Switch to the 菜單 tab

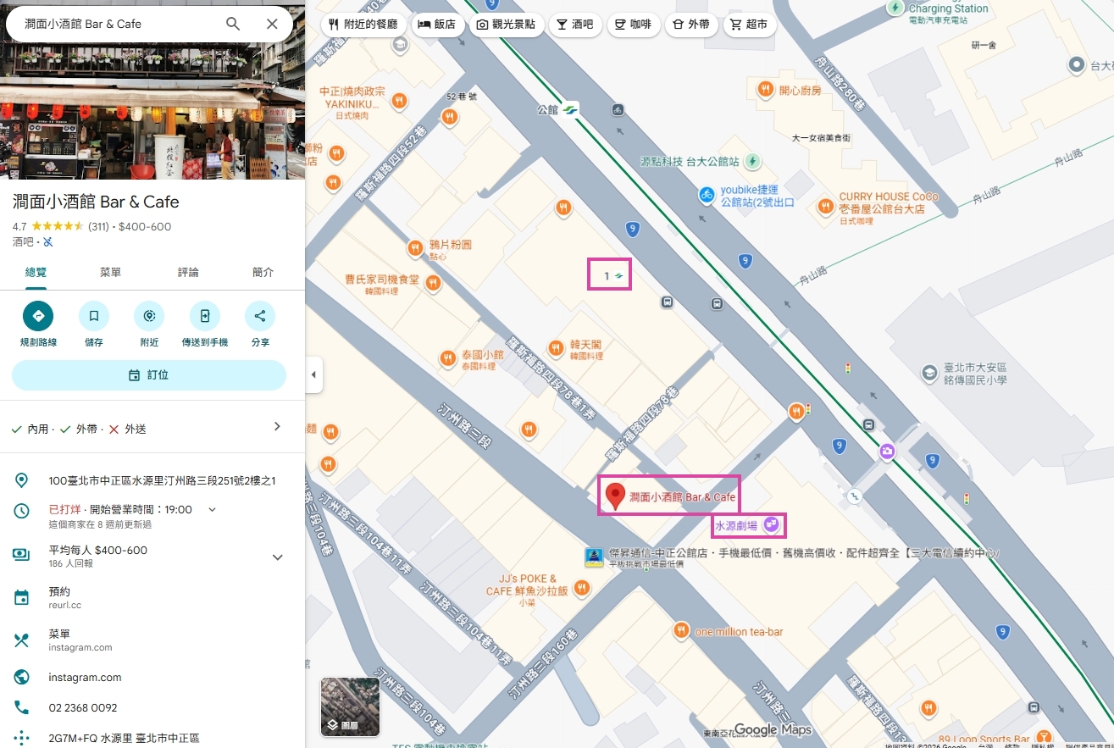coord(110,273)
